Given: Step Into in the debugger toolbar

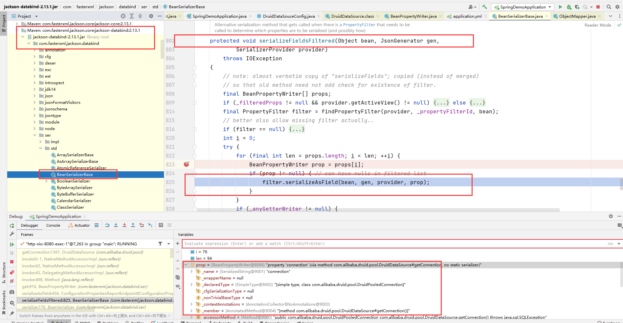Looking at the screenshot, I should tap(116, 225).
